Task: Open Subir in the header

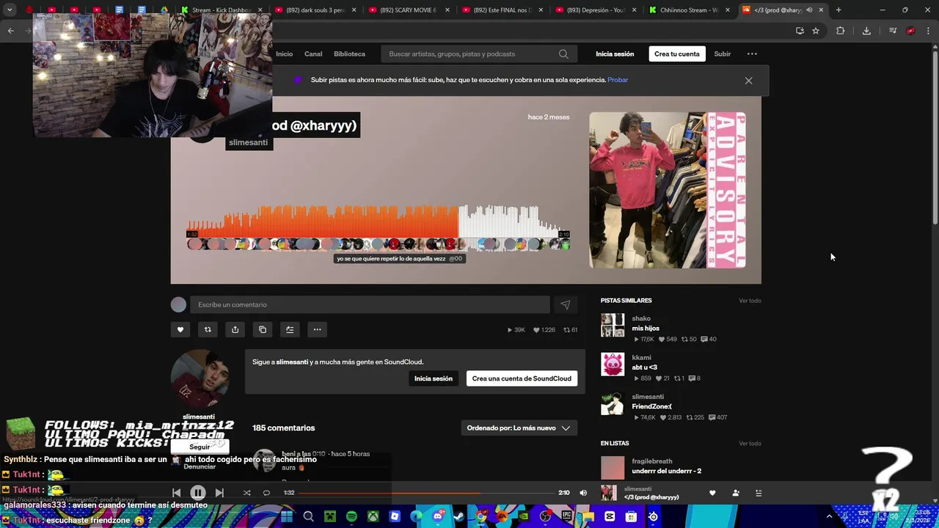Action: (723, 54)
